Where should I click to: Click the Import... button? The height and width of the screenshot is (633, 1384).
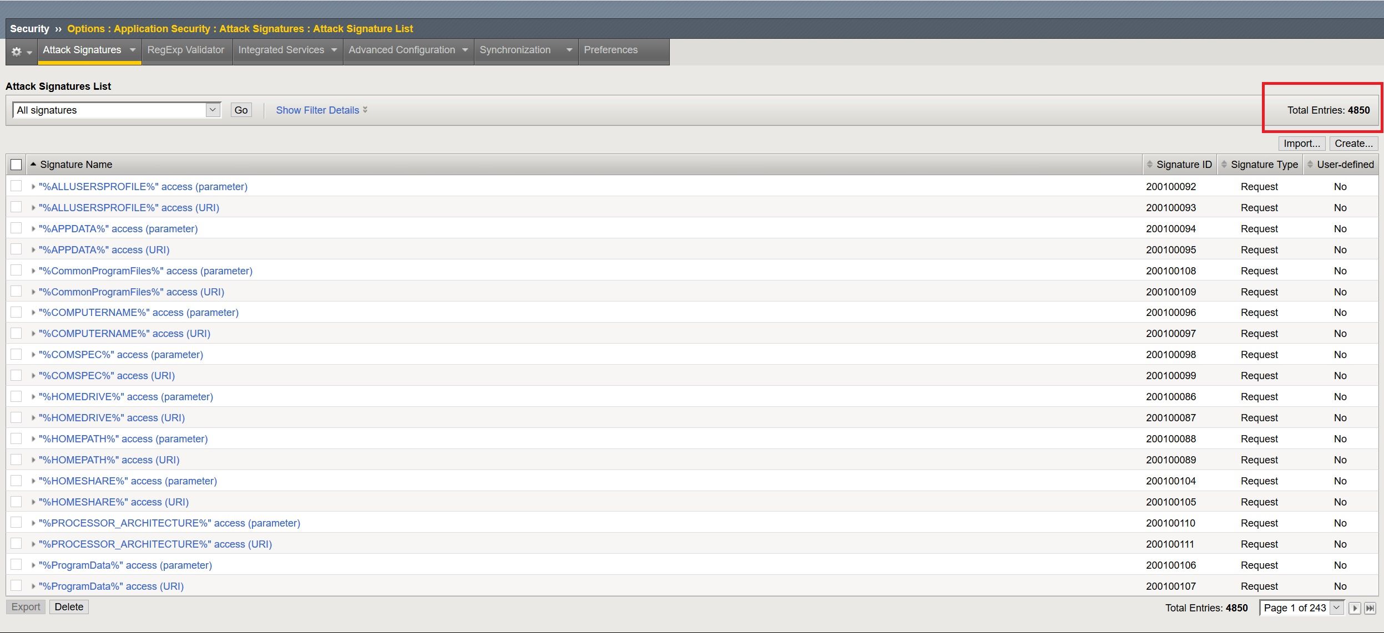[1301, 144]
